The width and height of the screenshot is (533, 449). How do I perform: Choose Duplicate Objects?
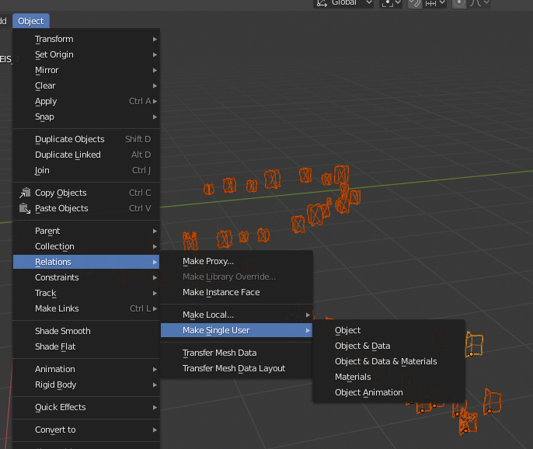coord(86,139)
